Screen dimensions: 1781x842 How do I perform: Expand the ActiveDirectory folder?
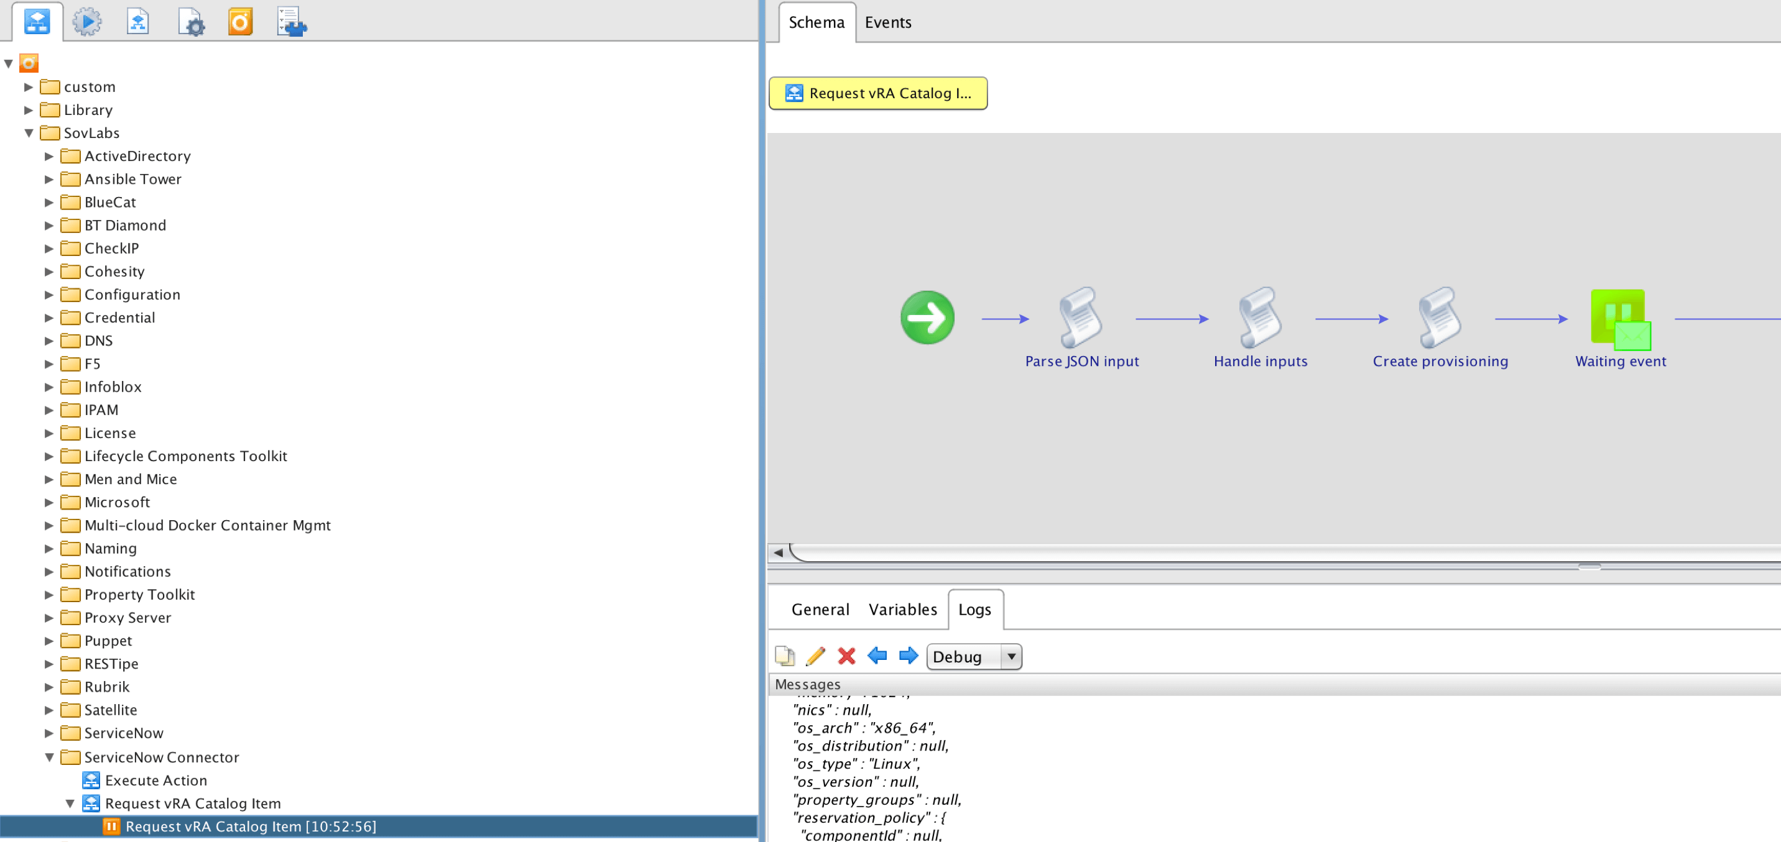pos(49,156)
